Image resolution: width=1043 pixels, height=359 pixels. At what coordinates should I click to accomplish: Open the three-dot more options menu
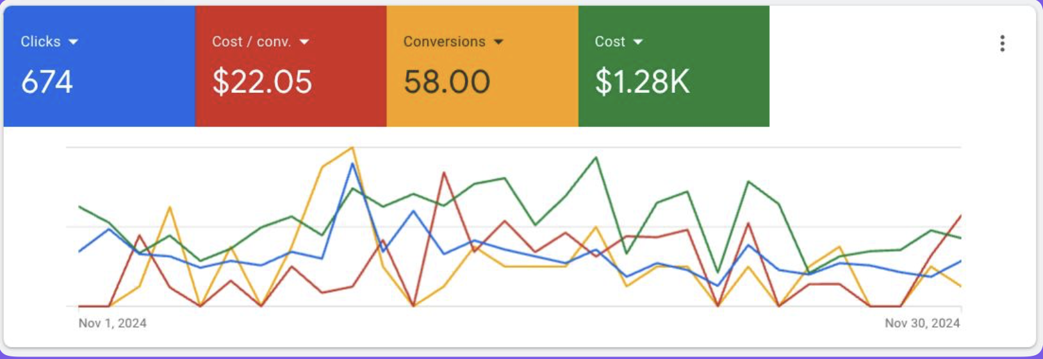coord(1002,44)
